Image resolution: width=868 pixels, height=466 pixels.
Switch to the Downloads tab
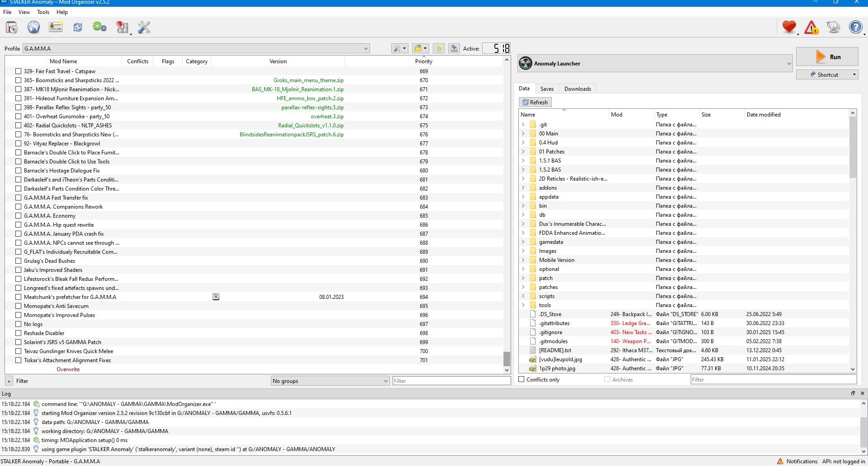coord(577,89)
